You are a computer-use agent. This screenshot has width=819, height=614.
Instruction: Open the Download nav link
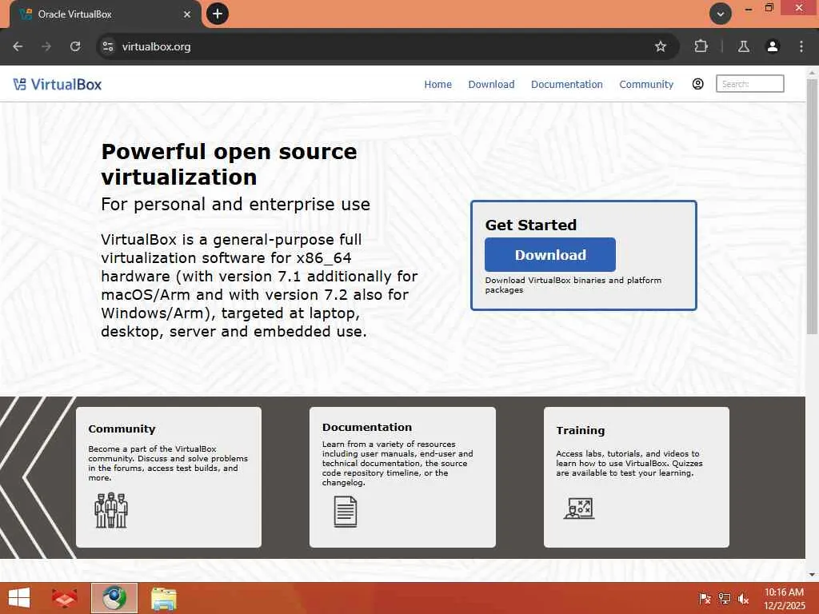click(x=491, y=84)
